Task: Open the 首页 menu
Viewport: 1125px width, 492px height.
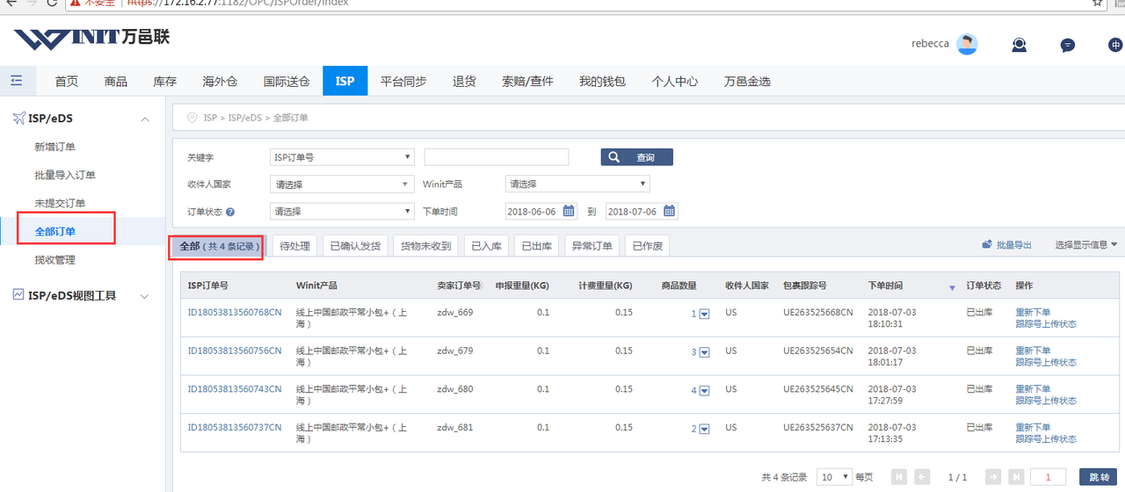Action: tap(67, 81)
